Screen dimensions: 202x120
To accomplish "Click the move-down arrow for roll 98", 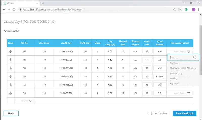I will (11, 68).
